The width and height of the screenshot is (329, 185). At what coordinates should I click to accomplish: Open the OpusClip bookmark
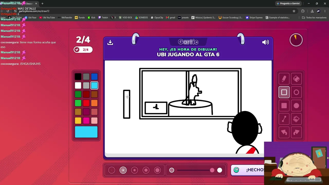(157, 17)
